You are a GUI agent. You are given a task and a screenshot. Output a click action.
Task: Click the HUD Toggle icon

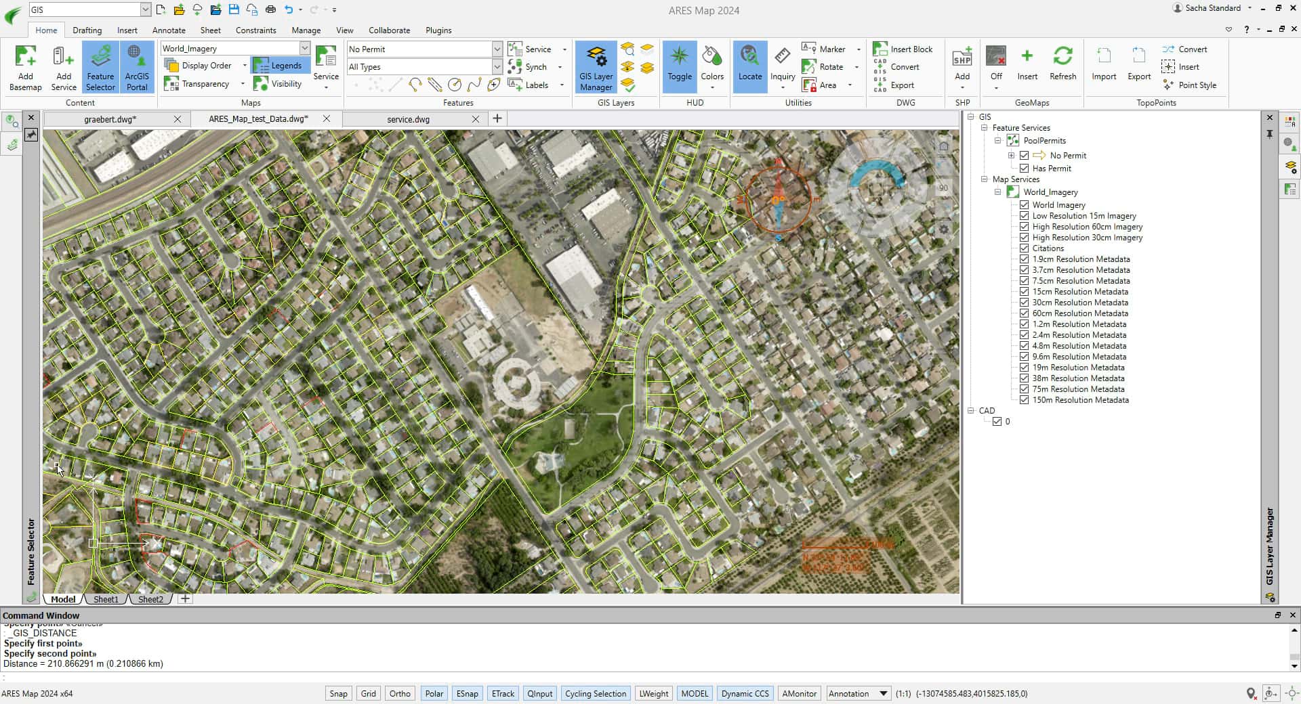680,66
